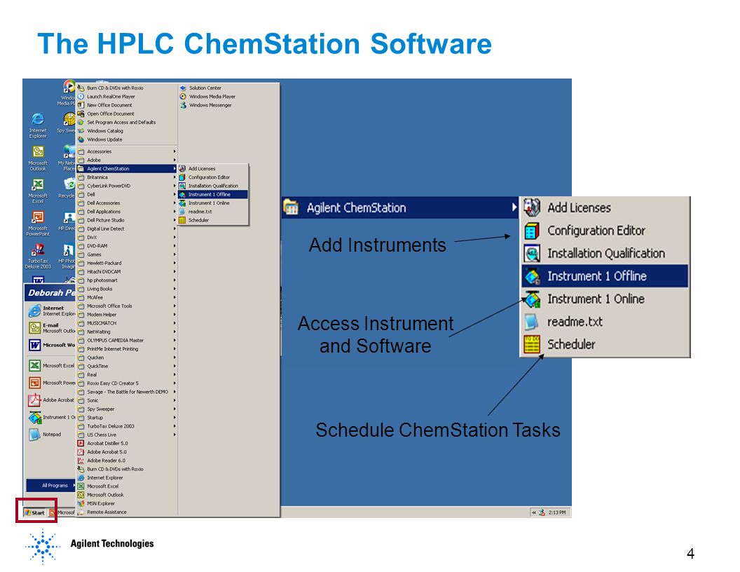
Task: Select Instrument 1 Online in the small Agilent submenu
Action: tap(213, 203)
